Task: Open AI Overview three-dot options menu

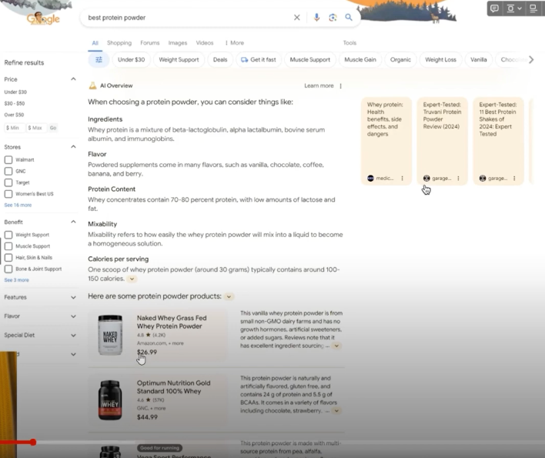Action: point(340,86)
